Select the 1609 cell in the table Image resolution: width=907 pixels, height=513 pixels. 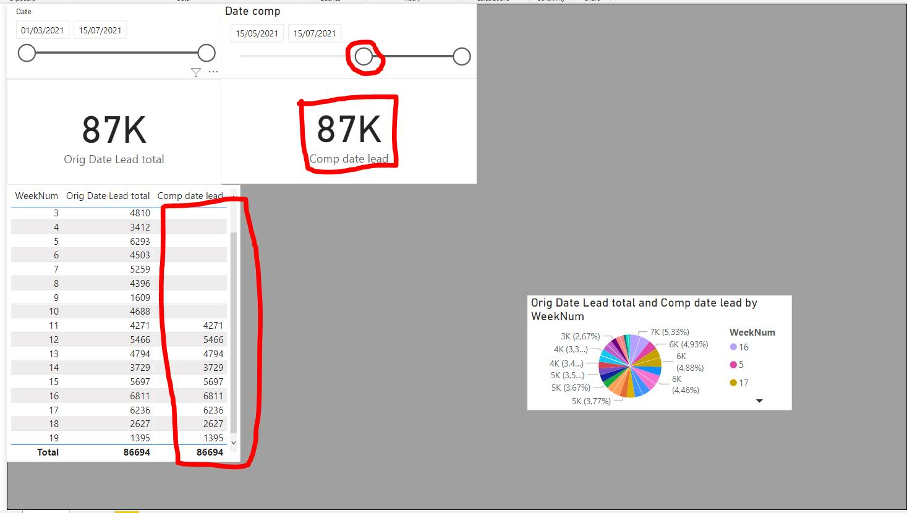point(140,298)
